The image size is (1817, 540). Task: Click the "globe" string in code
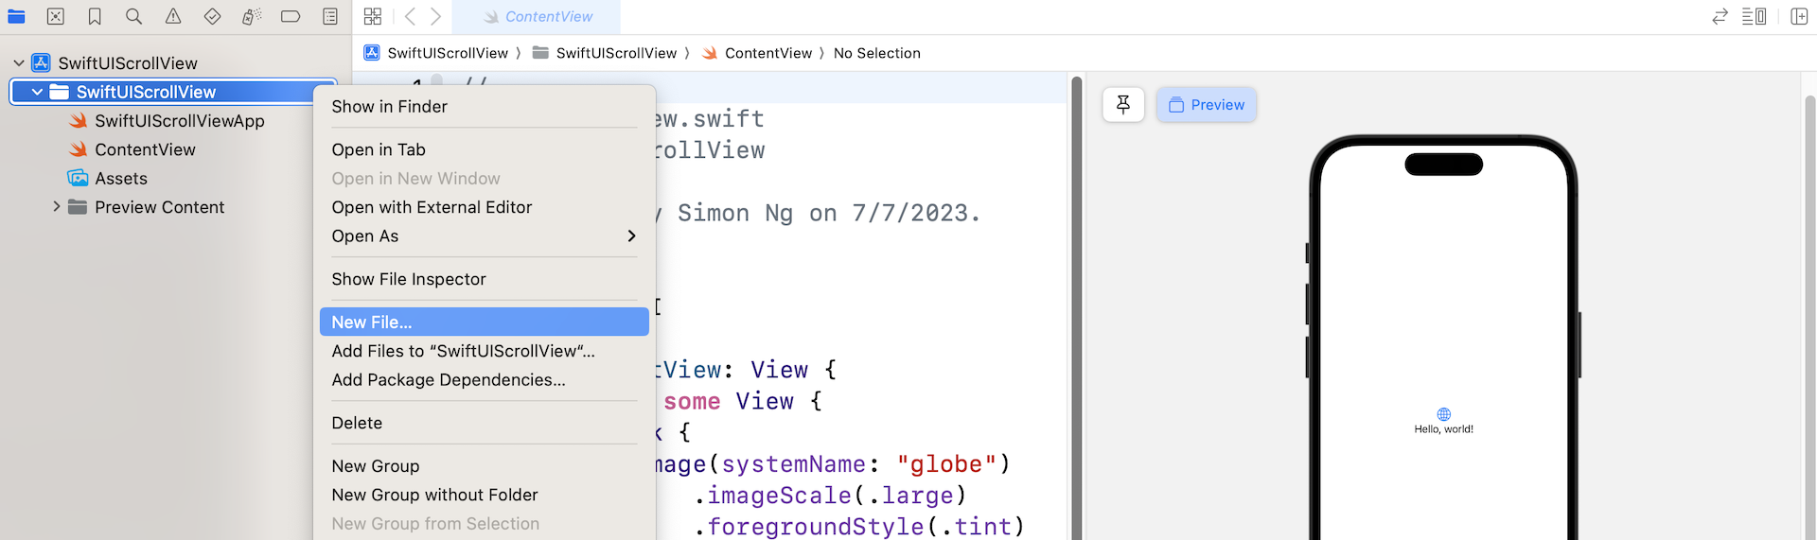click(x=946, y=464)
